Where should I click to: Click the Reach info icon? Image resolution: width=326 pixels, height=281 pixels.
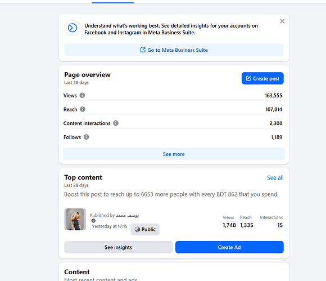click(83, 109)
